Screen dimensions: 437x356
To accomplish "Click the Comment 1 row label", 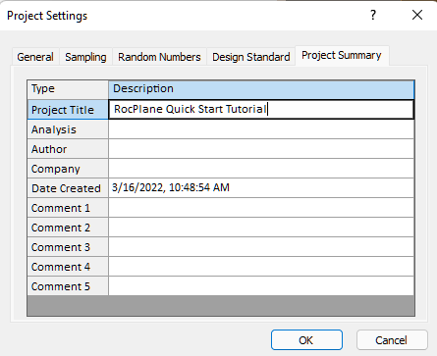I will tap(68, 208).
